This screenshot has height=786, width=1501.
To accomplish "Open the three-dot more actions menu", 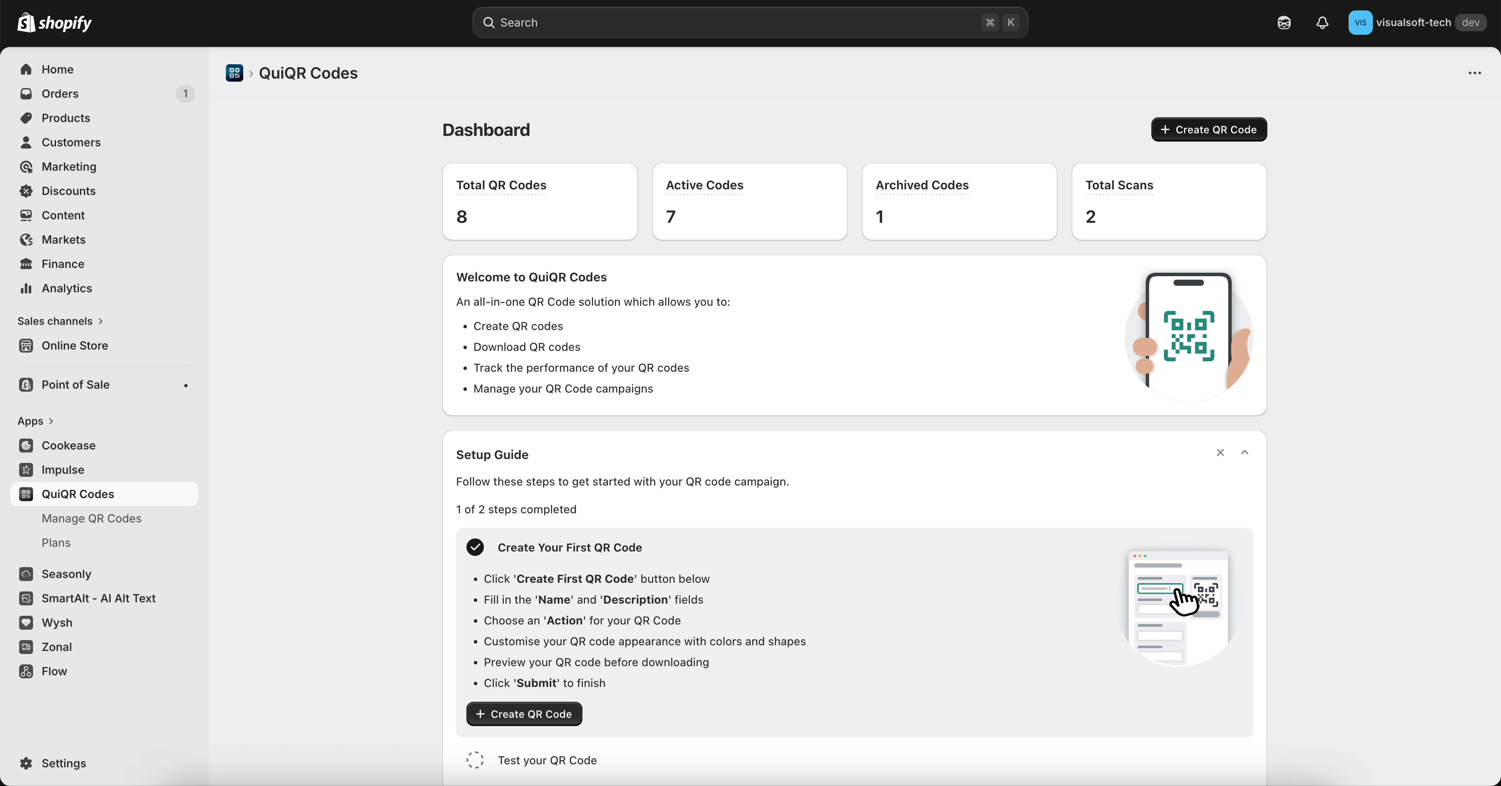I will 1475,73.
